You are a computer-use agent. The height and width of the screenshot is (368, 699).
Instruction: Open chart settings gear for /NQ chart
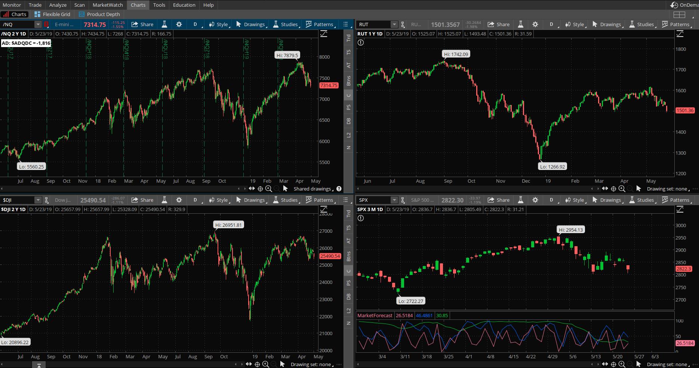179,24
